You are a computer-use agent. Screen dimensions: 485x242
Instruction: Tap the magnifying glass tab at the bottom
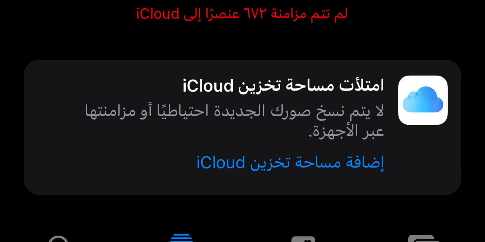(59, 239)
